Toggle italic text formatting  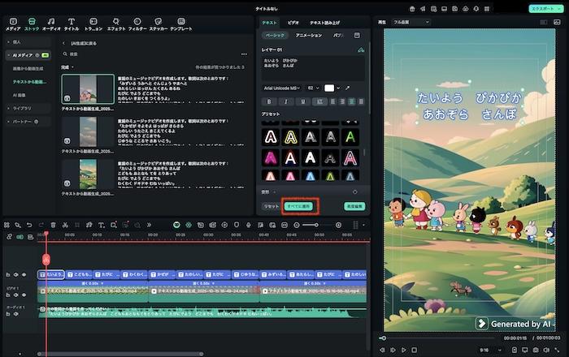[x=286, y=101]
